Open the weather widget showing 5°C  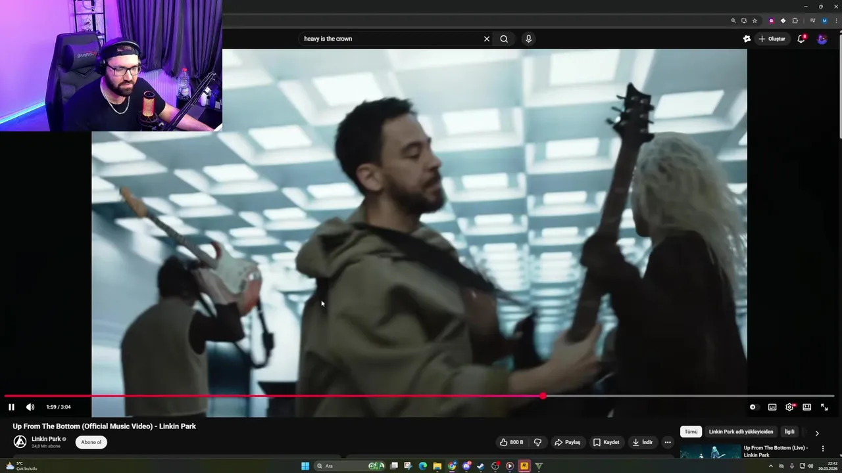click(x=21, y=466)
